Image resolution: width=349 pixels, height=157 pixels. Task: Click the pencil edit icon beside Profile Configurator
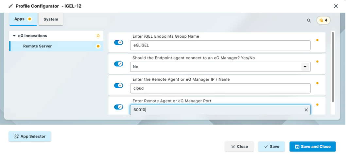click(x=11, y=6)
